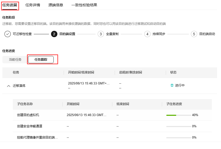
Task: Click the 任务 column header
Action: [16, 72]
